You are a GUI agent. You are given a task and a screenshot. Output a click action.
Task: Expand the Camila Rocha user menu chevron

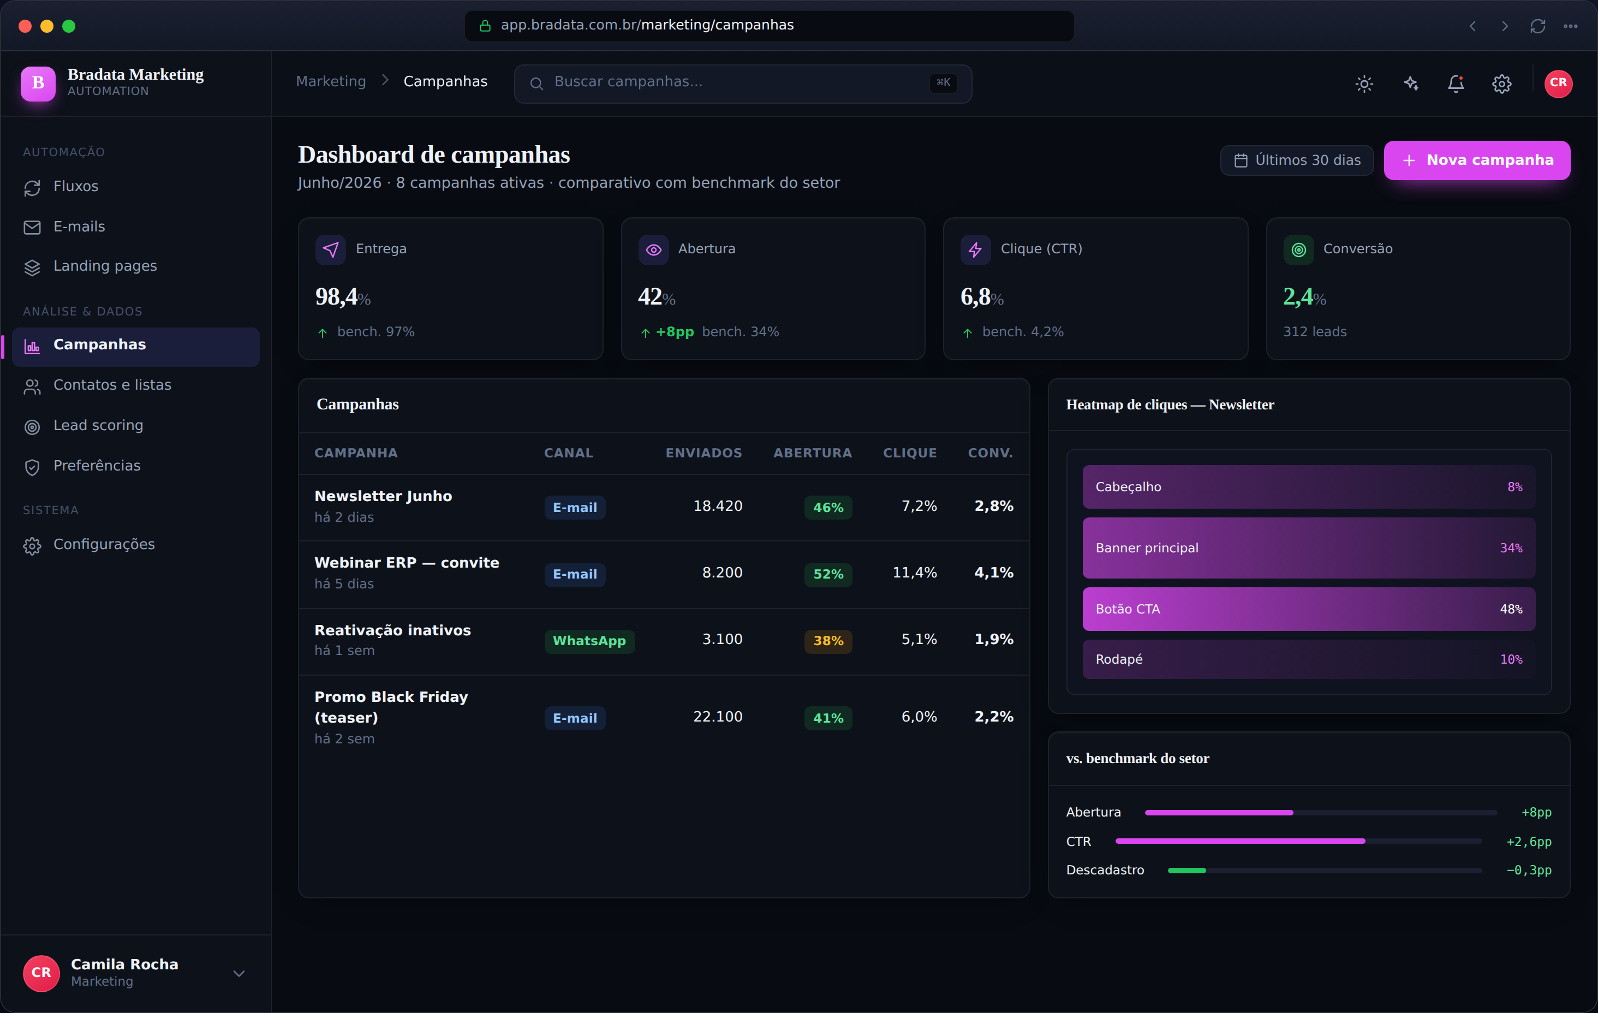239,973
